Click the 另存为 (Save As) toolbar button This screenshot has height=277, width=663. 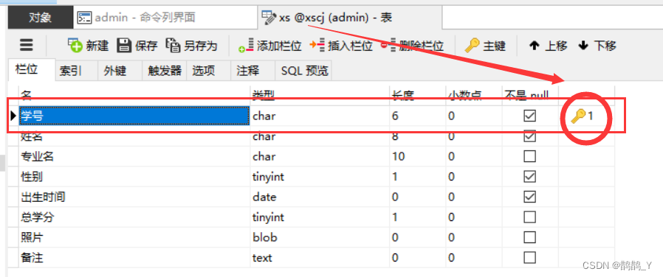(191, 46)
